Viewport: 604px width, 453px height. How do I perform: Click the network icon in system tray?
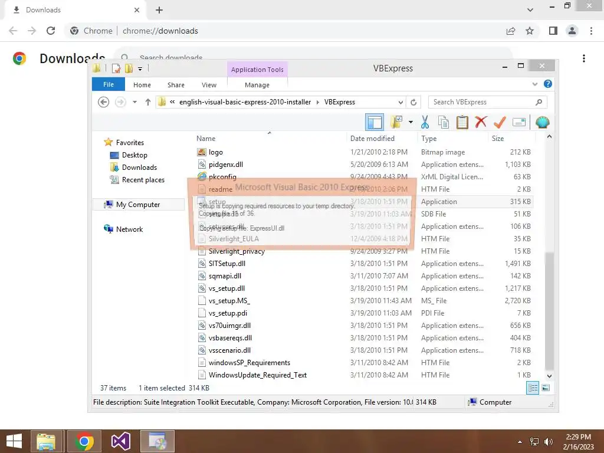click(534, 442)
